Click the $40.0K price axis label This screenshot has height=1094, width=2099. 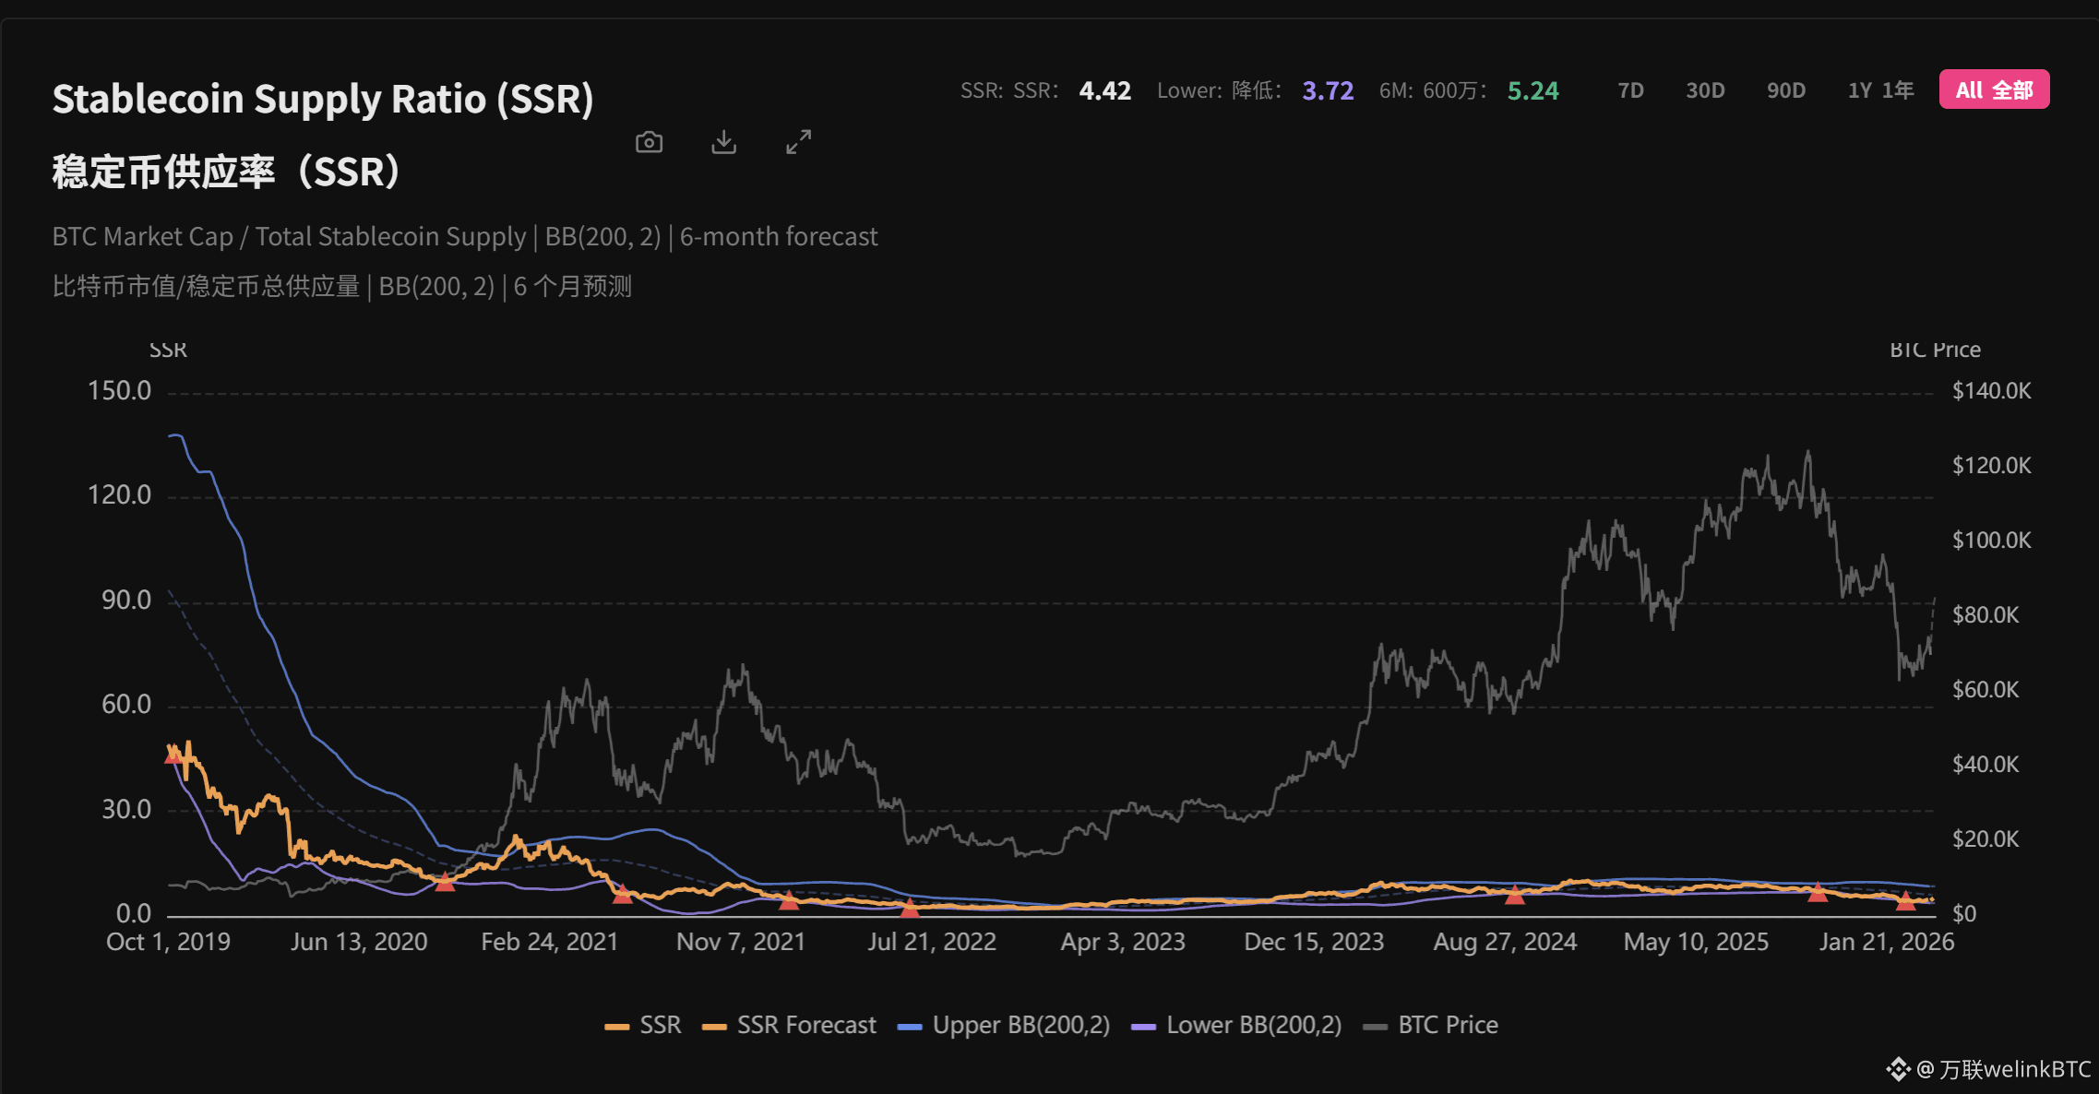click(1986, 765)
